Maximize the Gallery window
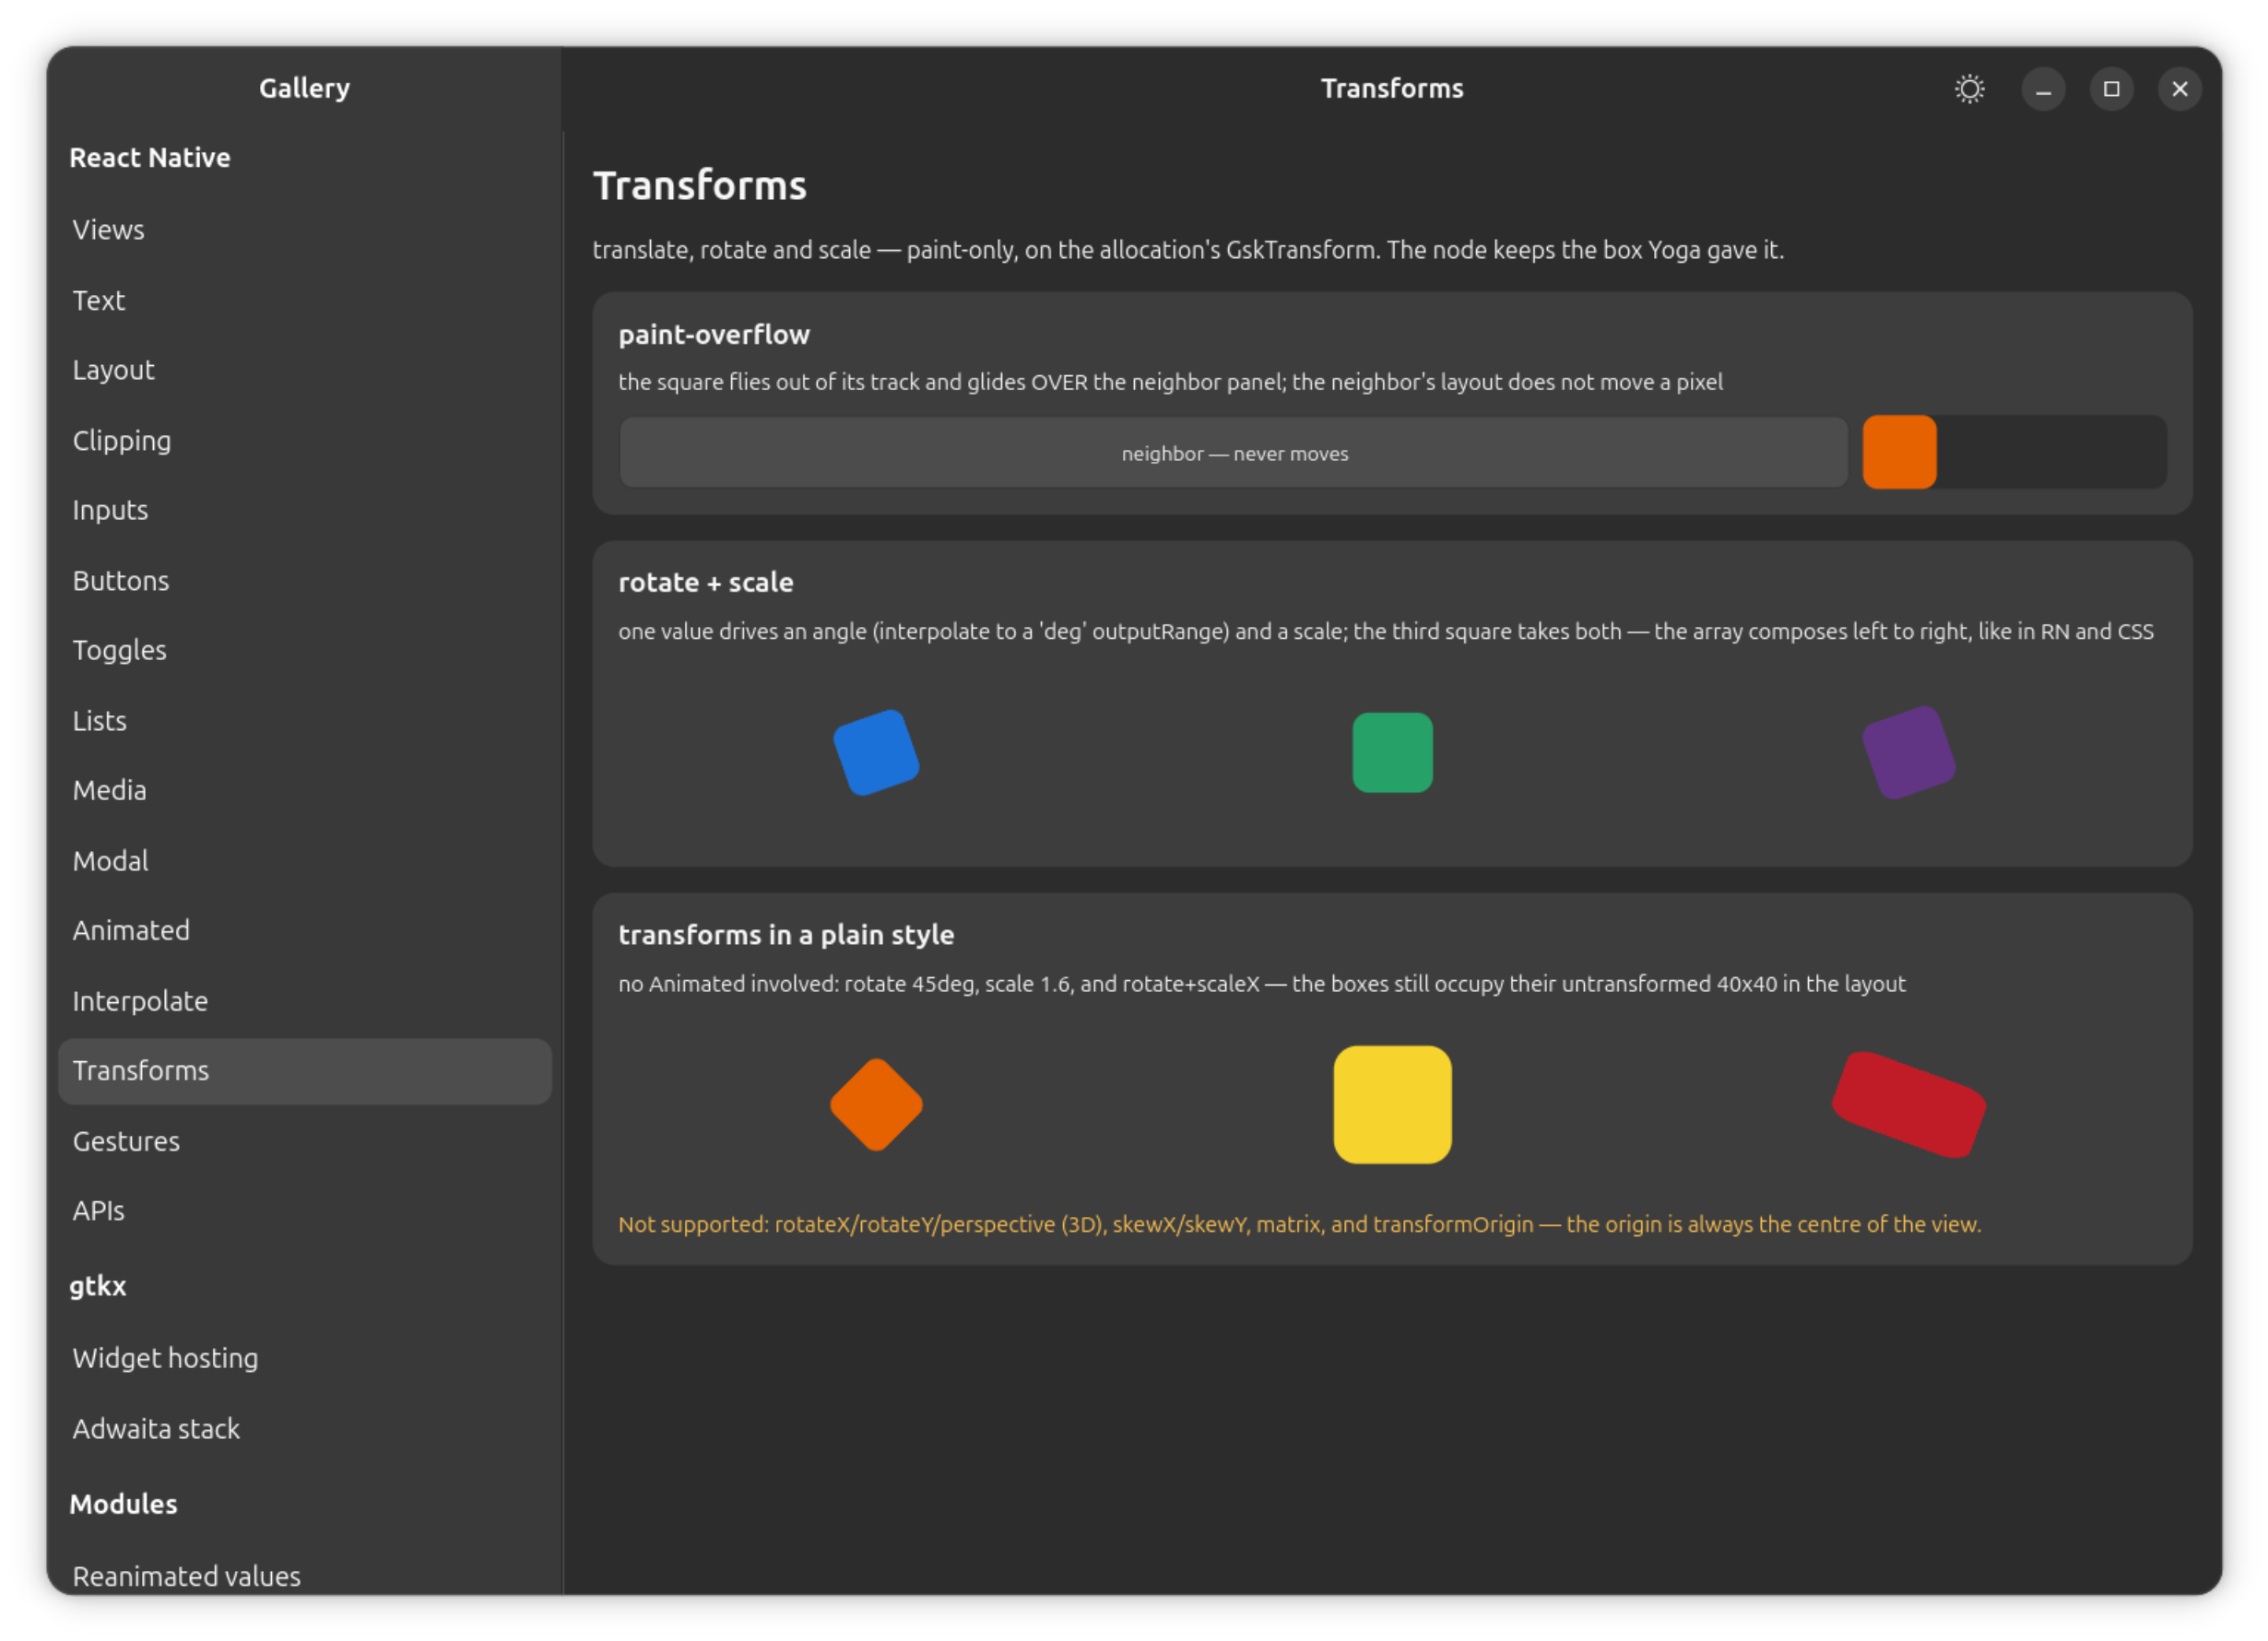2268x1641 pixels. point(2111,89)
